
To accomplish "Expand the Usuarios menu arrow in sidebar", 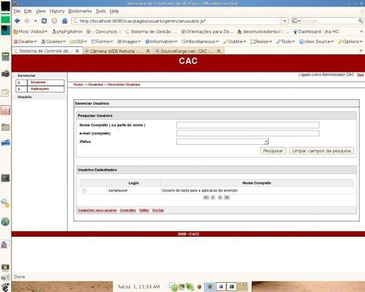I will [x=19, y=83].
